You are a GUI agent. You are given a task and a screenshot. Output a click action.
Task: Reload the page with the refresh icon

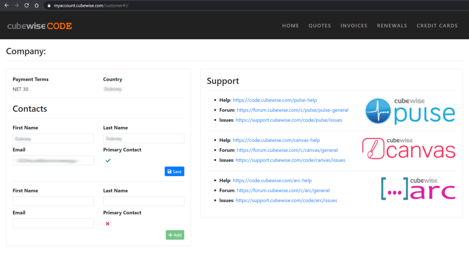[x=27, y=5]
